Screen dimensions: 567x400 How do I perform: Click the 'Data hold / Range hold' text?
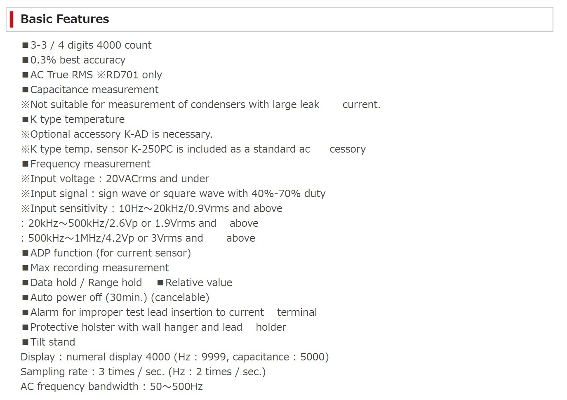coord(86,282)
